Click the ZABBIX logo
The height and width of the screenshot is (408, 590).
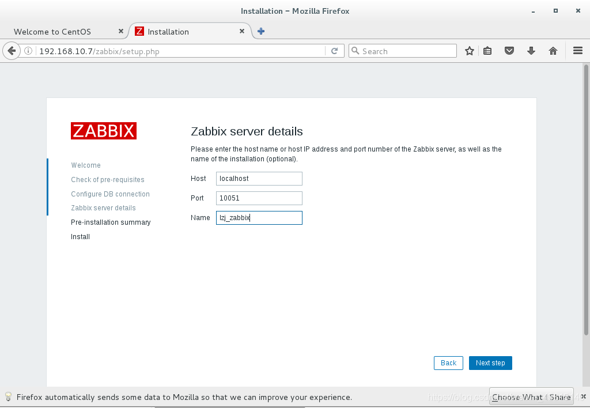click(104, 131)
